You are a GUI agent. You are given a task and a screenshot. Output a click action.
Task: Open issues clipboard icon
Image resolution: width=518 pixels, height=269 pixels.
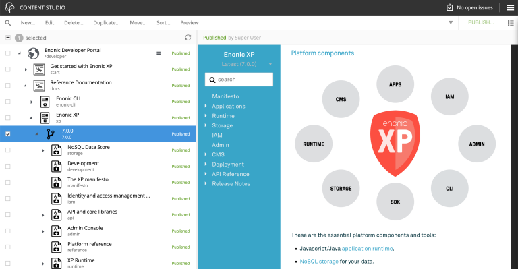click(449, 7)
